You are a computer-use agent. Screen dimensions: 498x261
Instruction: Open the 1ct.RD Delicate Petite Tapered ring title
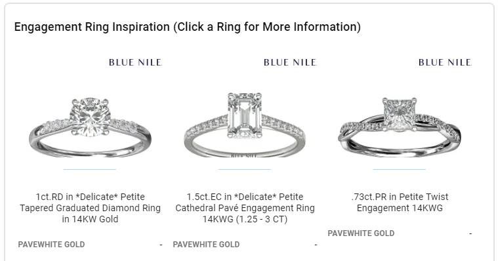point(90,208)
